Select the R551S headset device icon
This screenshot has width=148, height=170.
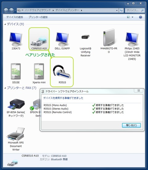62,72
